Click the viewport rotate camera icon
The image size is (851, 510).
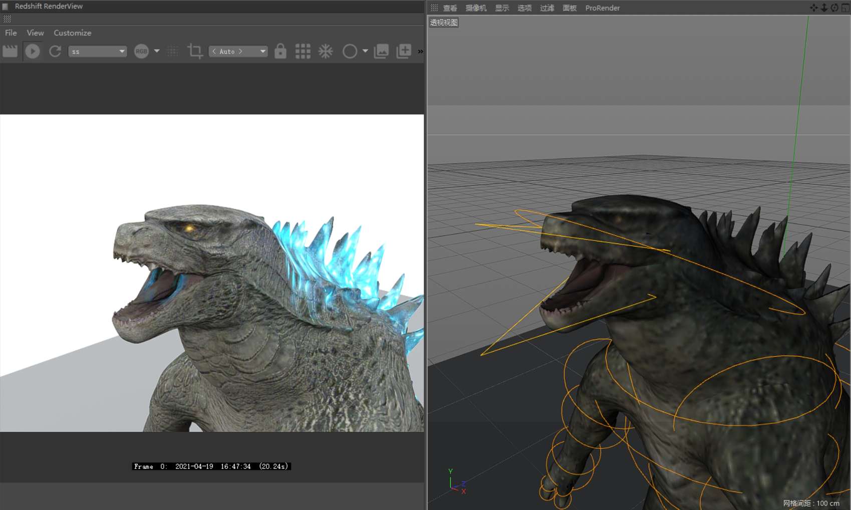point(834,8)
